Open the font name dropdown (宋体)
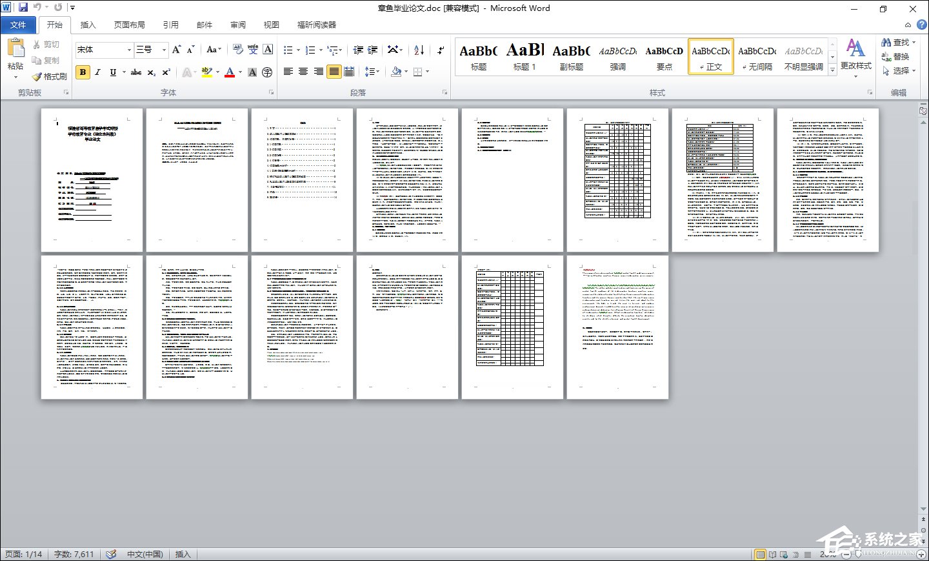Image resolution: width=929 pixels, height=561 pixels. coord(129,50)
